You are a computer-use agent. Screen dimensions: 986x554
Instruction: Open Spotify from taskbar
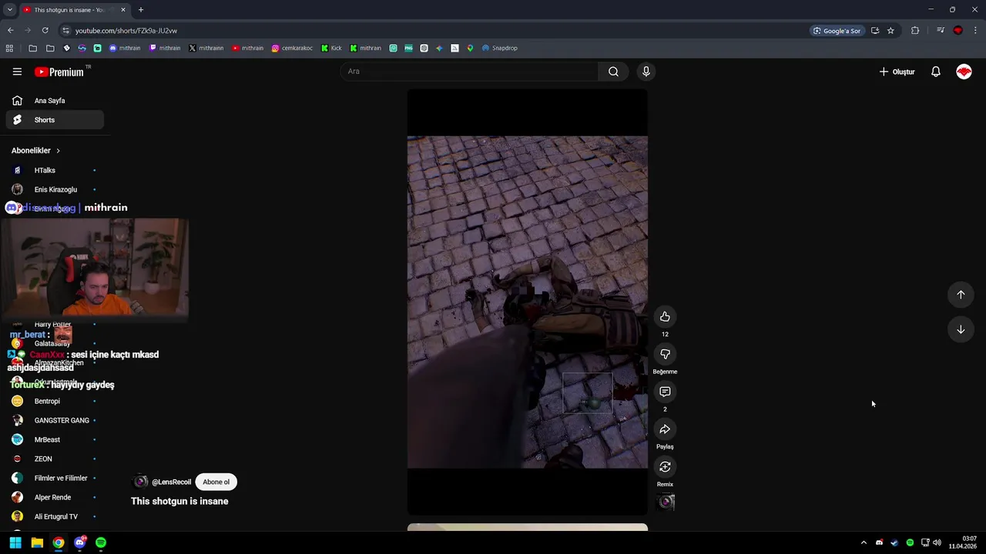tap(101, 542)
